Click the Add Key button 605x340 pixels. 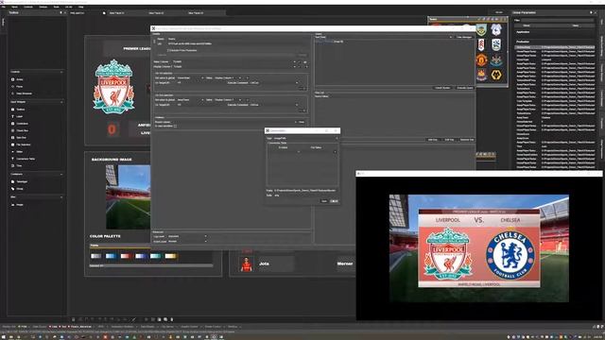point(433,140)
